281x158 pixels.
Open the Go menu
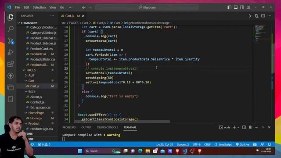62,7
